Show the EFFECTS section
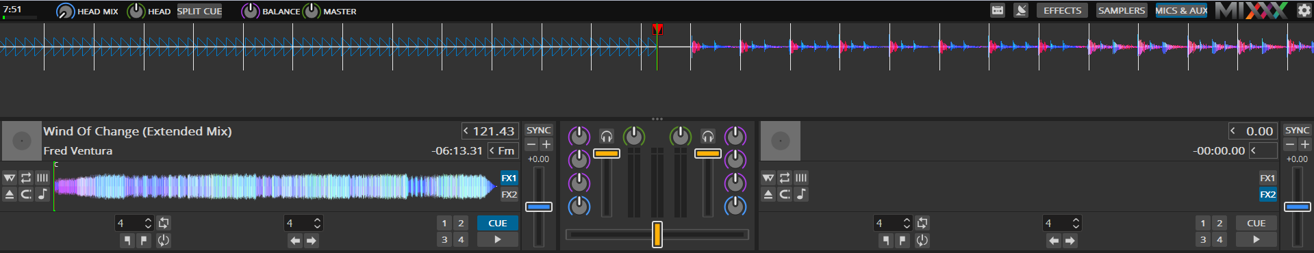This screenshot has height=253, width=1314. pos(1062,10)
